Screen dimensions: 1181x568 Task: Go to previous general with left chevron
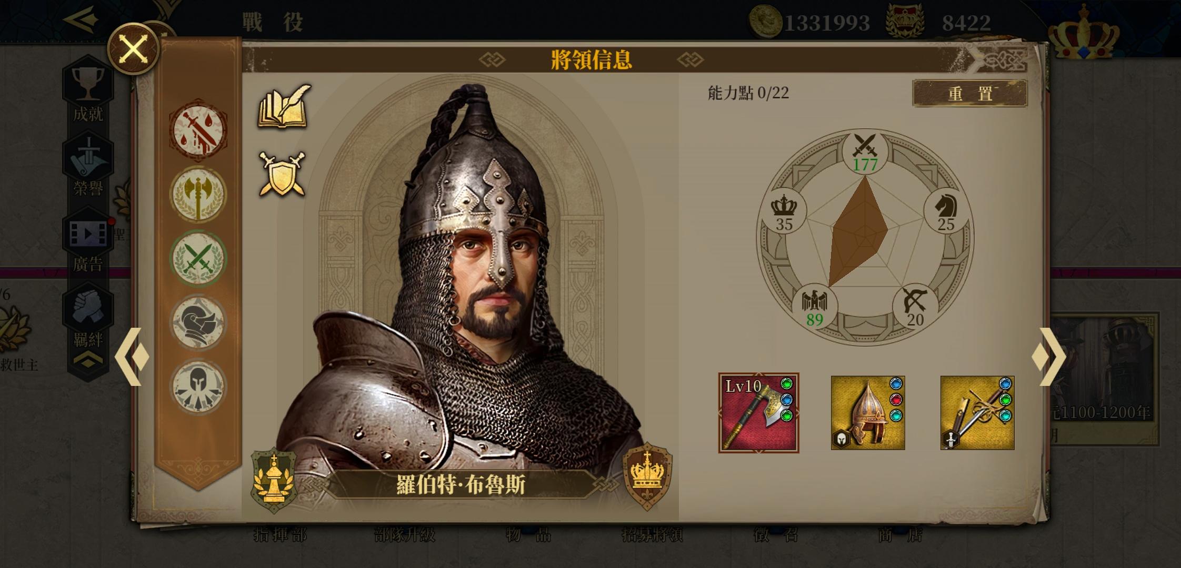[132, 357]
